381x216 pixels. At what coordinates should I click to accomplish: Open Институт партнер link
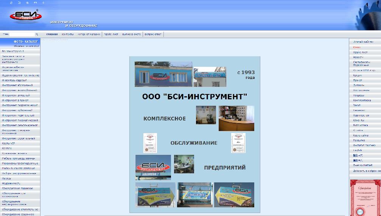tap(364, 145)
